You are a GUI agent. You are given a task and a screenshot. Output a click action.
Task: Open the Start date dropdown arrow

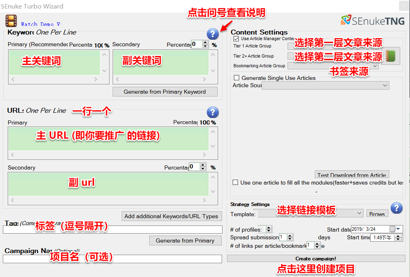click(x=398, y=229)
